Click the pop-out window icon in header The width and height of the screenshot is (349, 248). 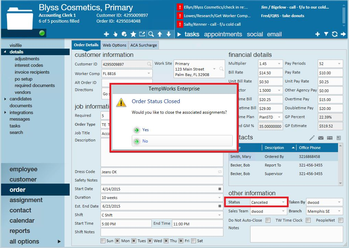[142, 34]
